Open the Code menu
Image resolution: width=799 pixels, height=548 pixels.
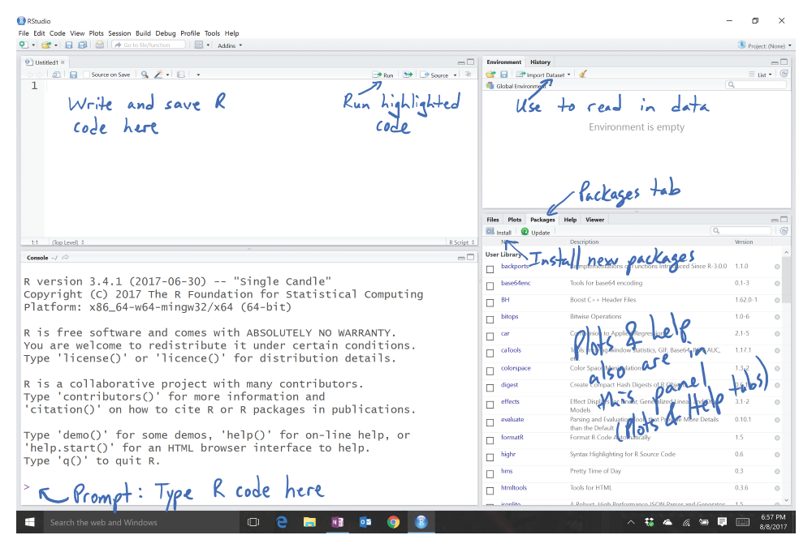coord(57,33)
